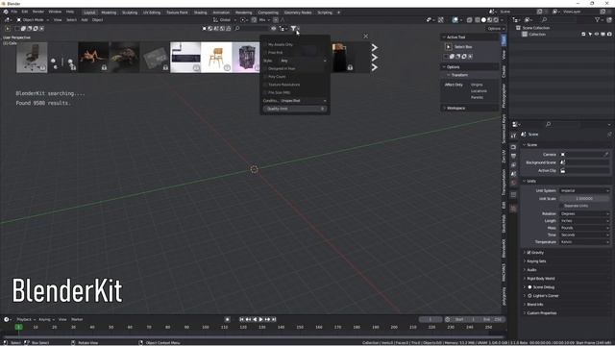Switch to the Geometry Nodes workspace tab
The width and height of the screenshot is (615, 346).
298,12
